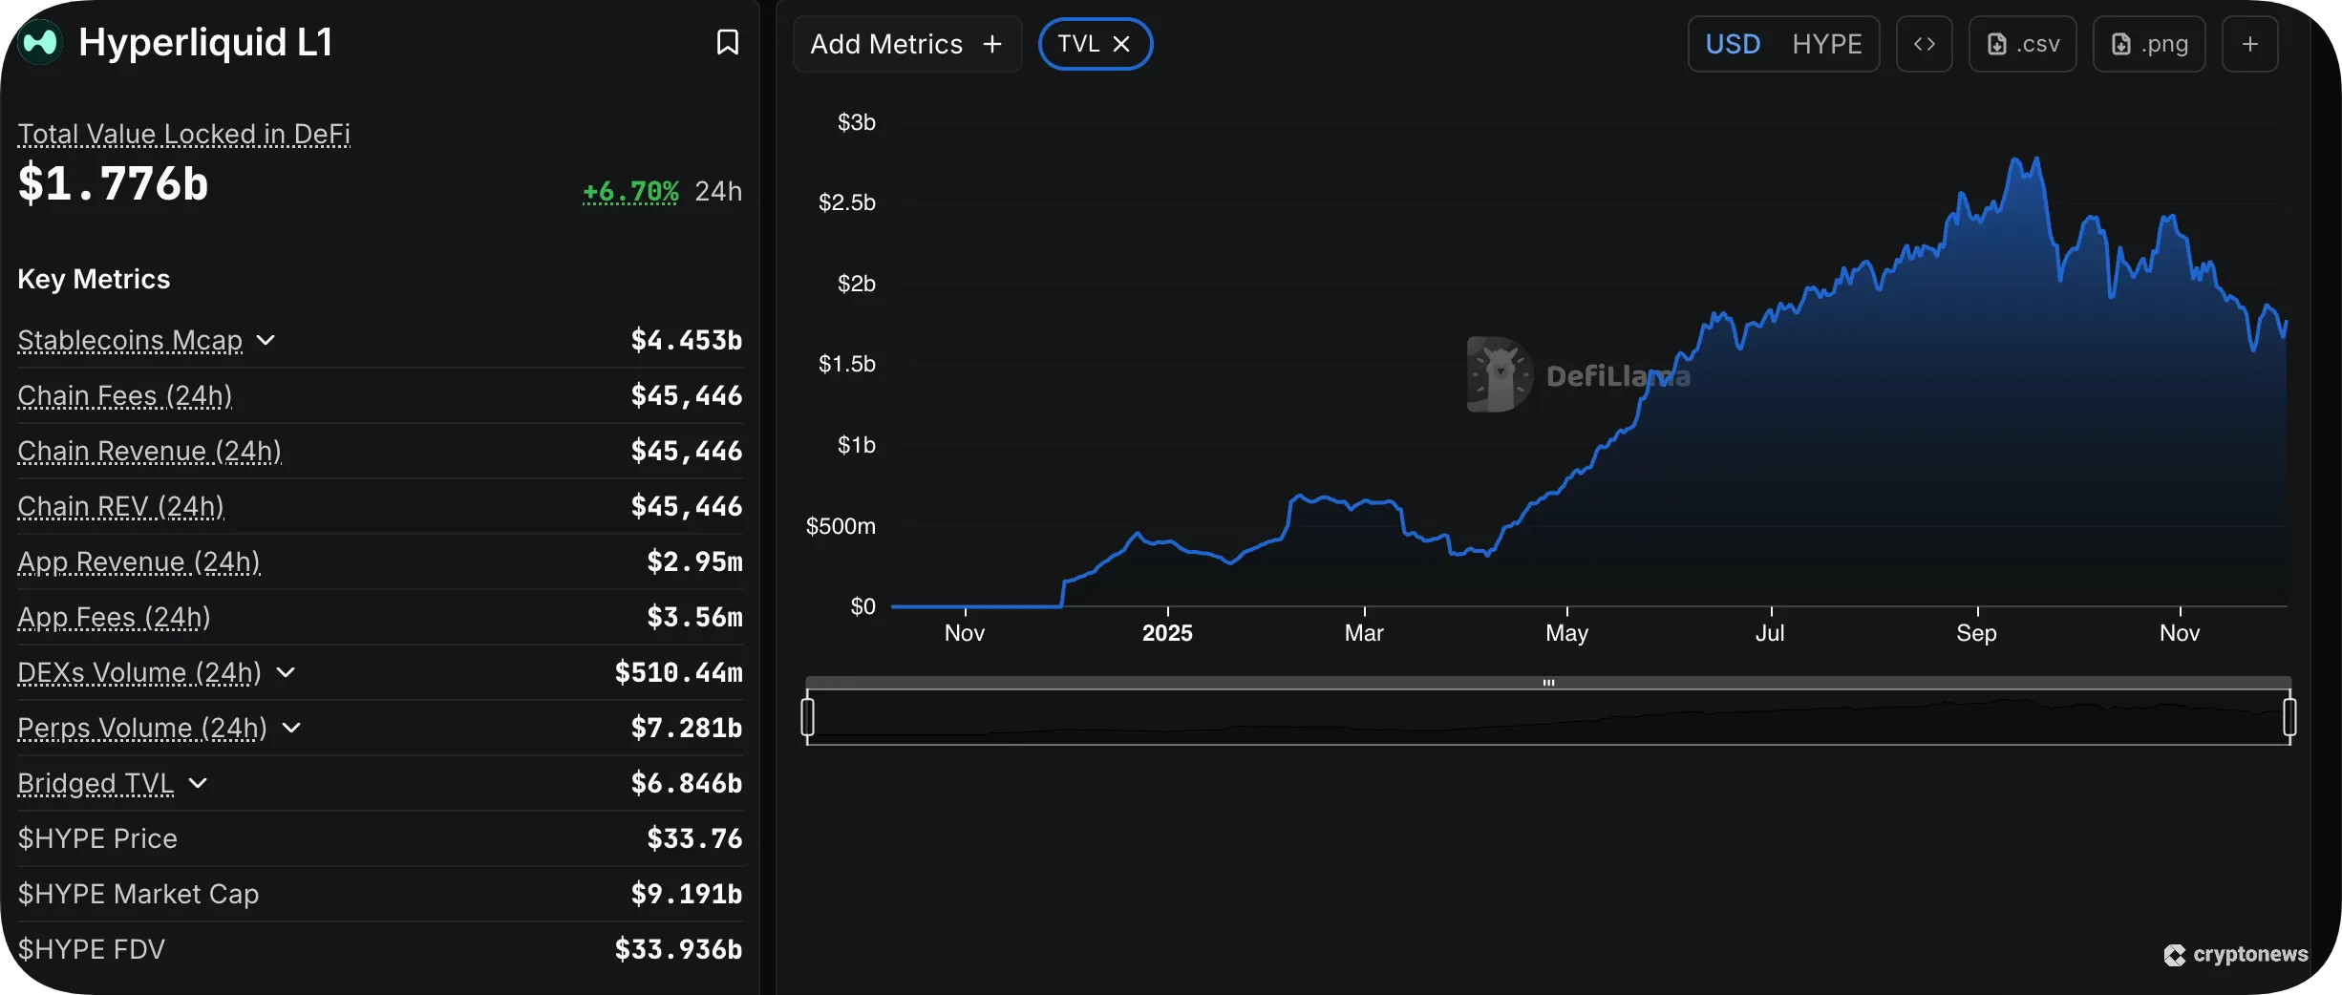The image size is (2342, 995).
Task: Remove the TVL metric chip
Action: click(1121, 44)
